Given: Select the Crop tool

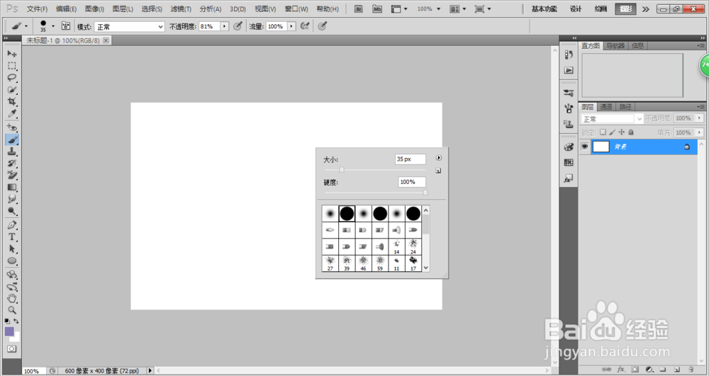Looking at the screenshot, I should click(x=12, y=101).
